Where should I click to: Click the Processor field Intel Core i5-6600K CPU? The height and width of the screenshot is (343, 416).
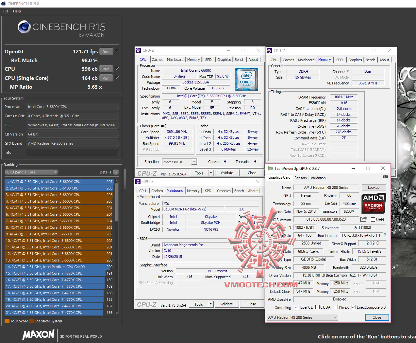pyautogui.click(x=72, y=107)
